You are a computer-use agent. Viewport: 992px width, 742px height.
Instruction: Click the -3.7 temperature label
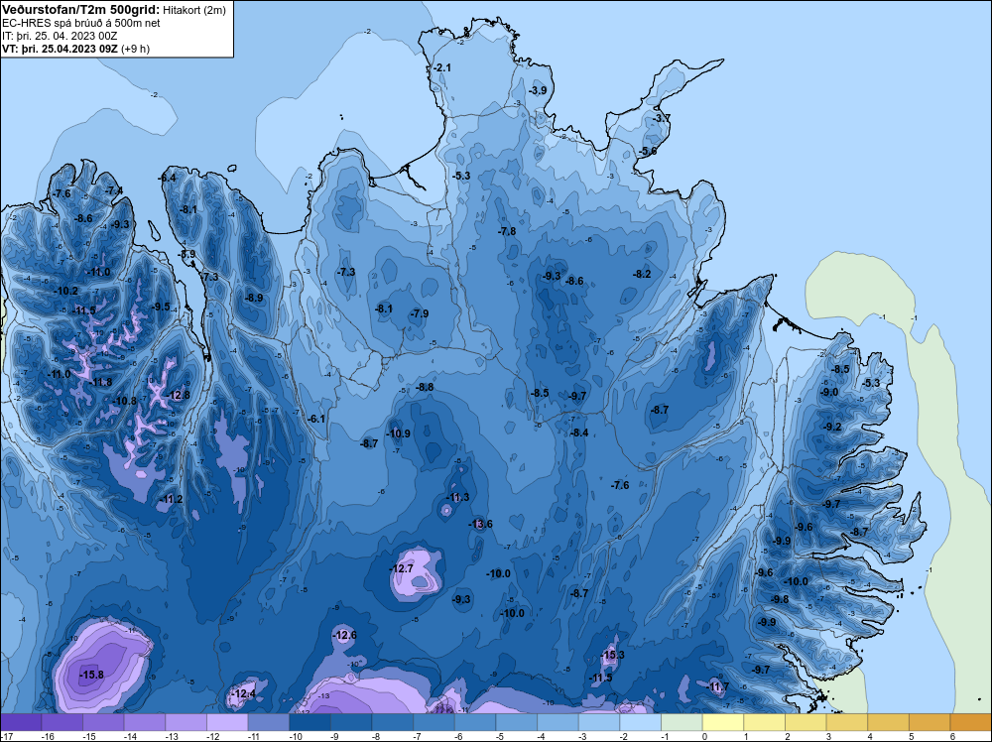pyautogui.click(x=661, y=118)
